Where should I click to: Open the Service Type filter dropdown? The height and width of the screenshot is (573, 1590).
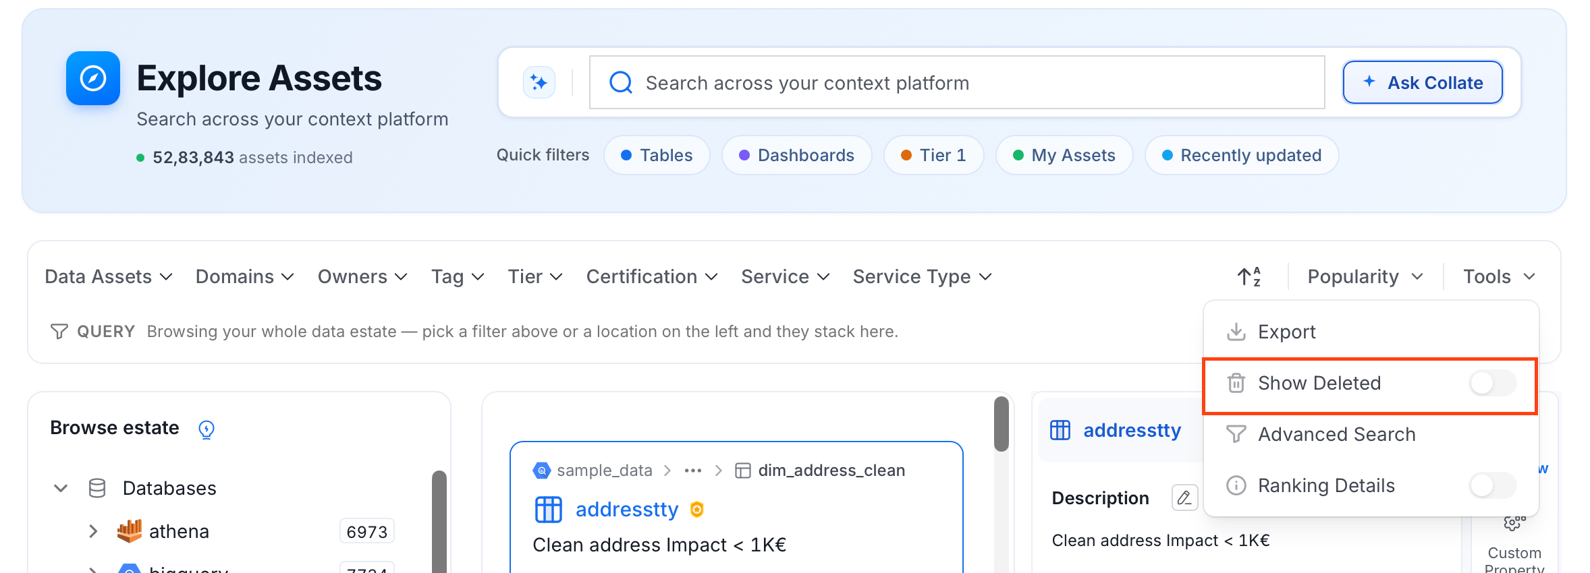923,276
